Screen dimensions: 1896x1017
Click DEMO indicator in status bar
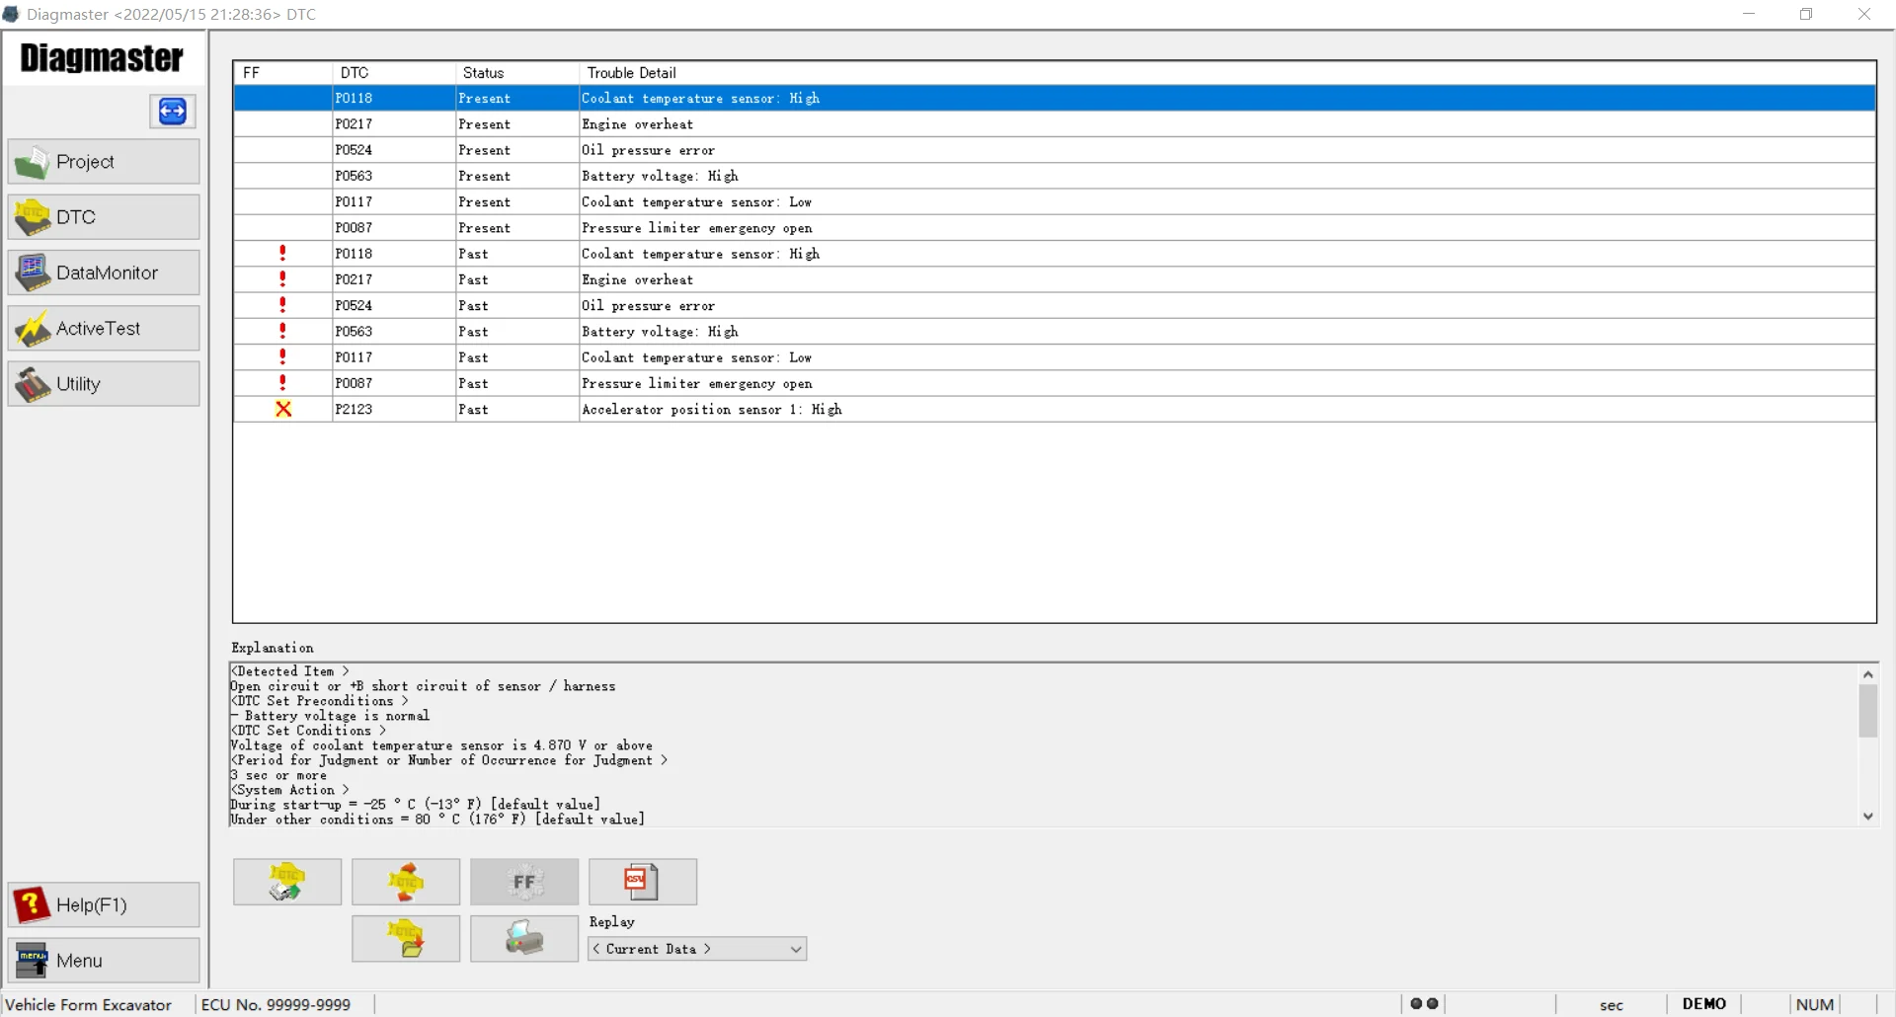[1704, 1004]
